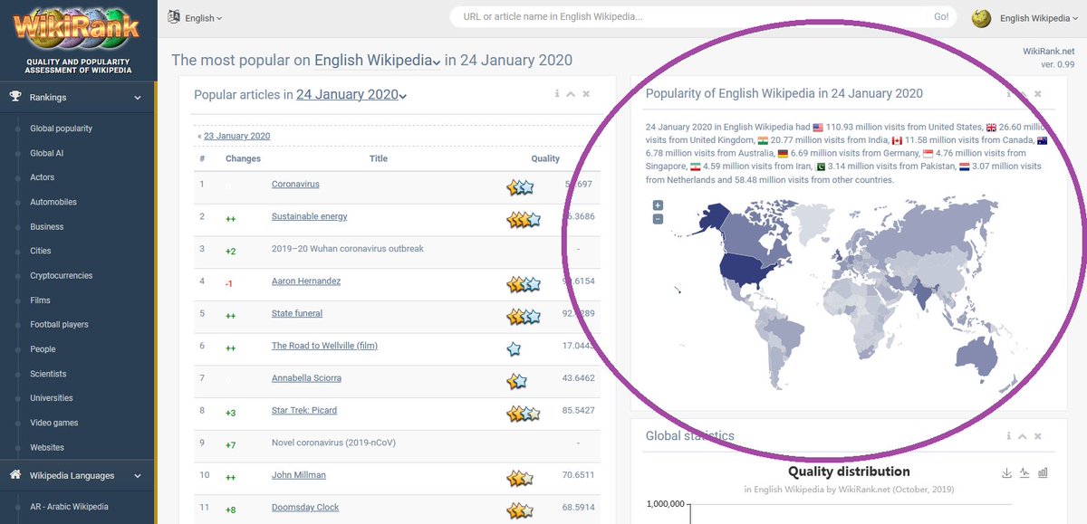Image resolution: width=1087 pixels, height=524 pixels.
Task: Open the Actors ranking
Action: pos(43,177)
